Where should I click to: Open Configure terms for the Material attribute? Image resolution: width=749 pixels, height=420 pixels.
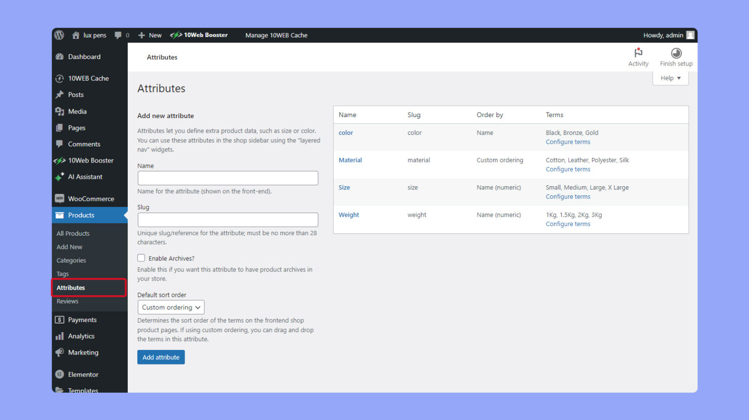[x=568, y=169]
